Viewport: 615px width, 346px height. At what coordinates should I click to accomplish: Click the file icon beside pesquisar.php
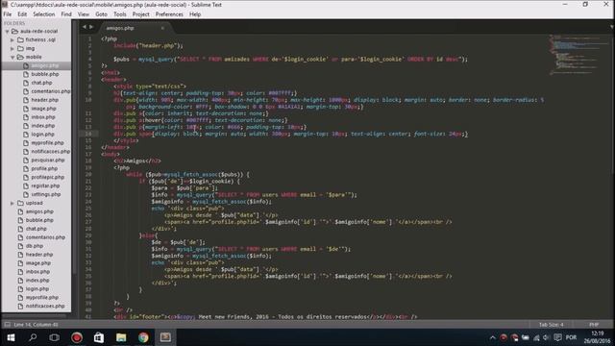[26, 161]
